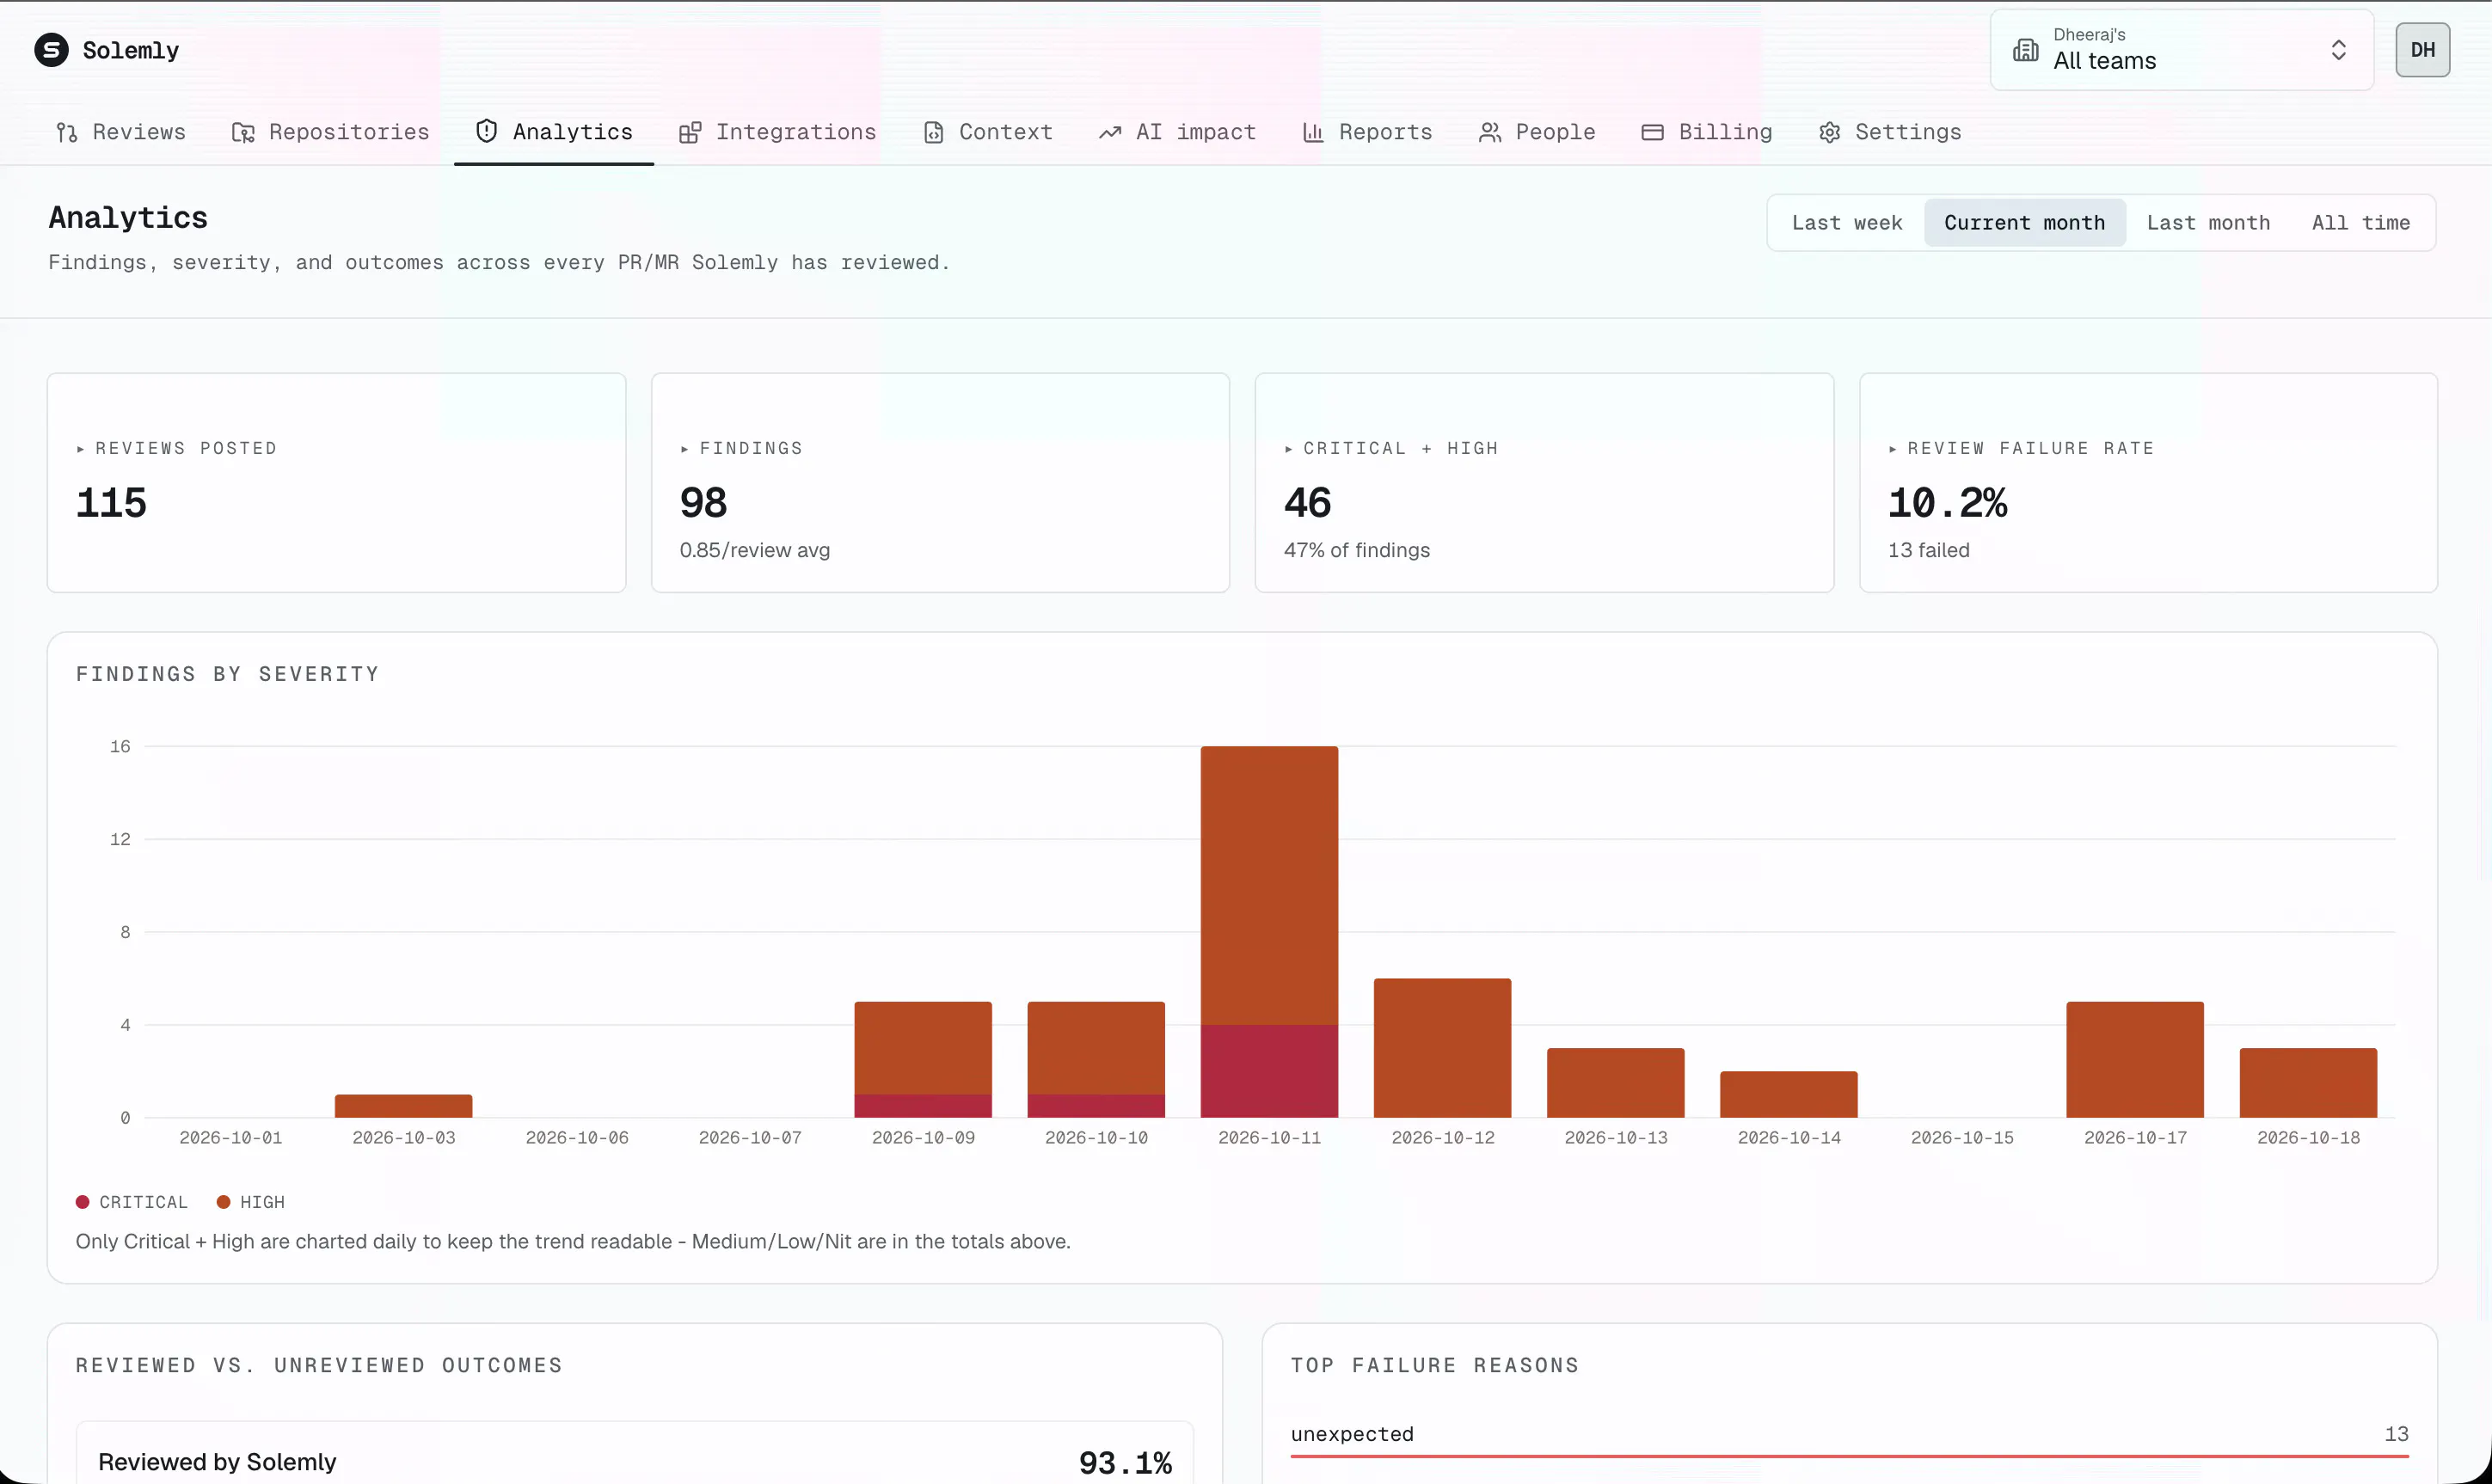2492x1484 pixels.
Task: Click the Integrations blocks icon
Action: pyautogui.click(x=689, y=133)
